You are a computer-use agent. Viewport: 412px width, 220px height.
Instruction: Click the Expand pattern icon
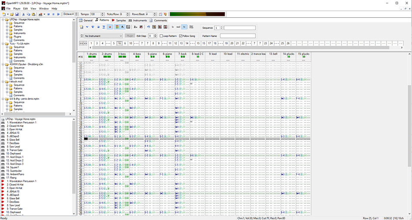click(160, 27)
